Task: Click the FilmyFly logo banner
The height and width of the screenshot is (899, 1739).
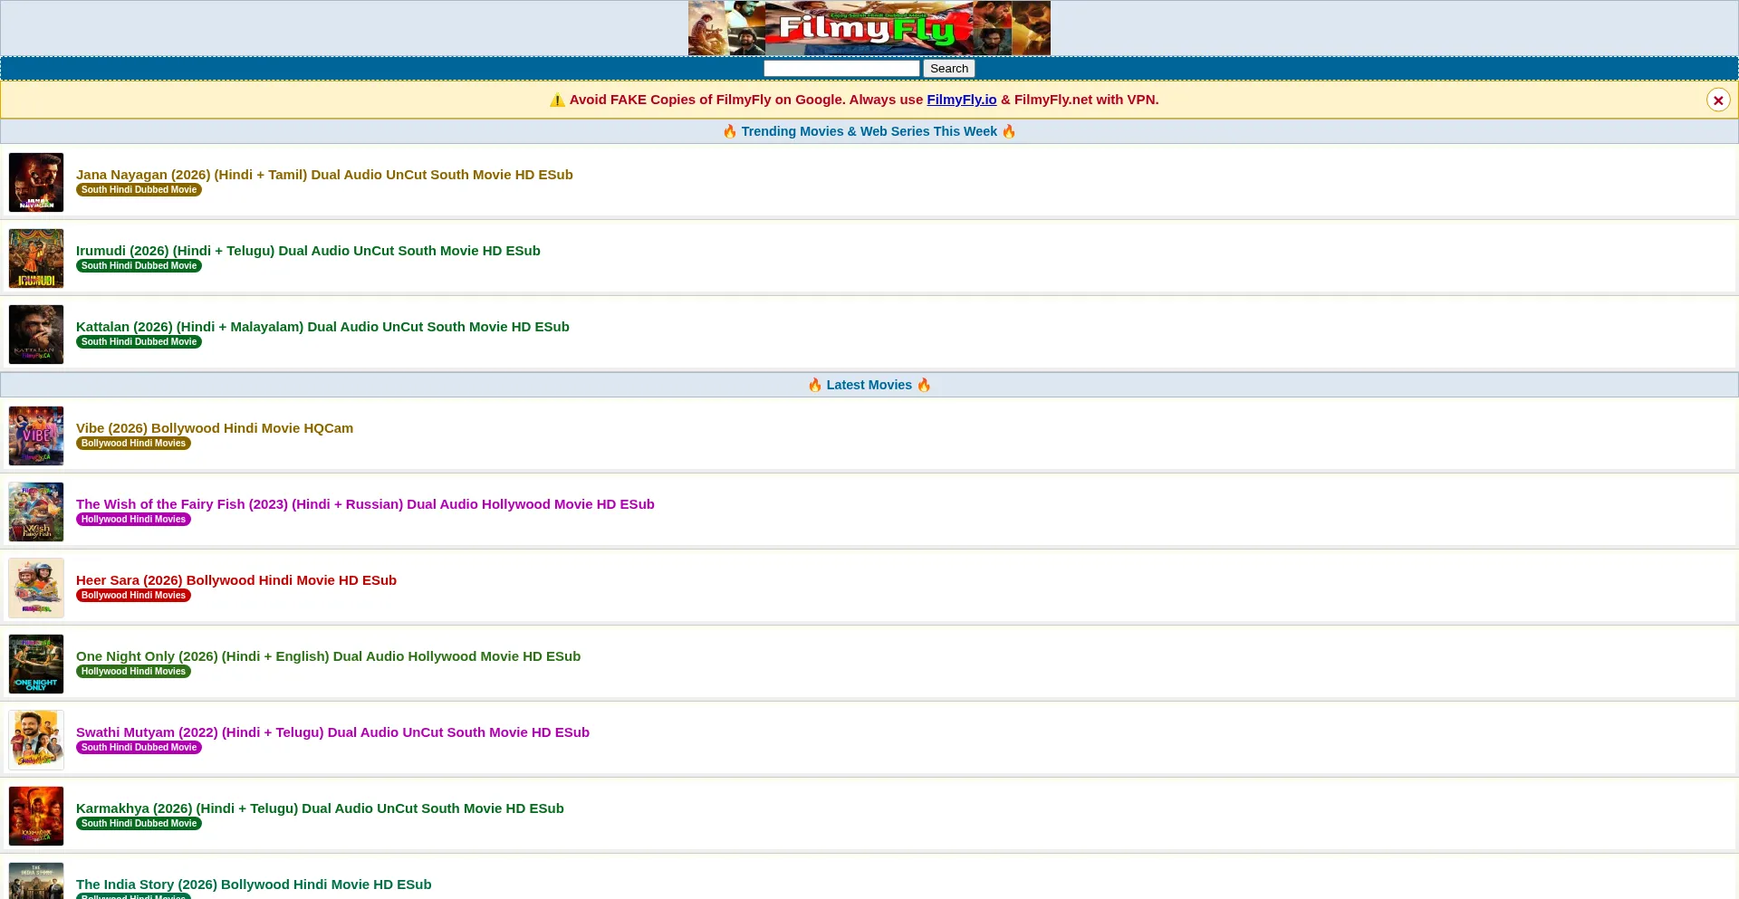Action: pyautogui.click(x=869, y=28)
